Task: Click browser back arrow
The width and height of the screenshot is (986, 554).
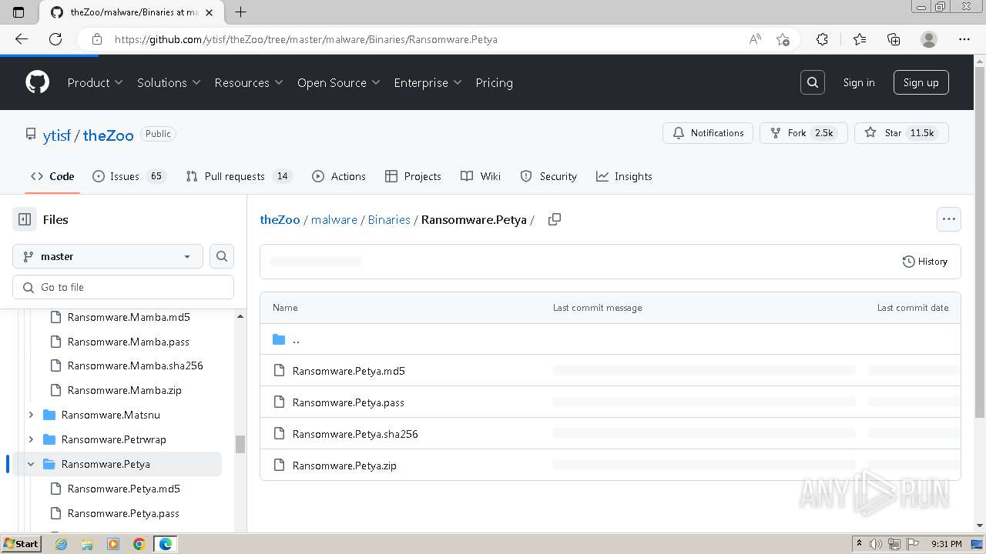Action: tap(22, 39)
